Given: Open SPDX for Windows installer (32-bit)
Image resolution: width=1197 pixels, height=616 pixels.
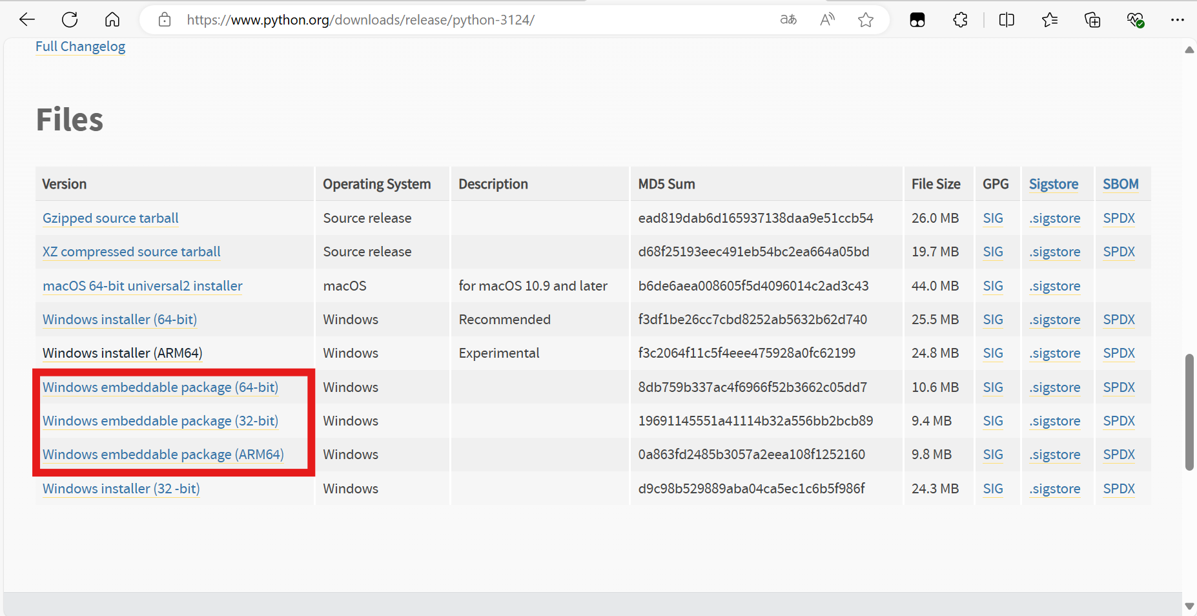Looking at the screenshot, I should (1119, 489).
